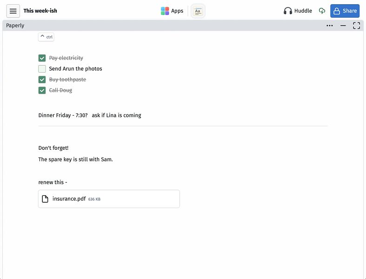This screenshot has width=366, height=279.
Task: Click the 'Dinner Friday - 7:30?' line
Action: coord(90,115)
